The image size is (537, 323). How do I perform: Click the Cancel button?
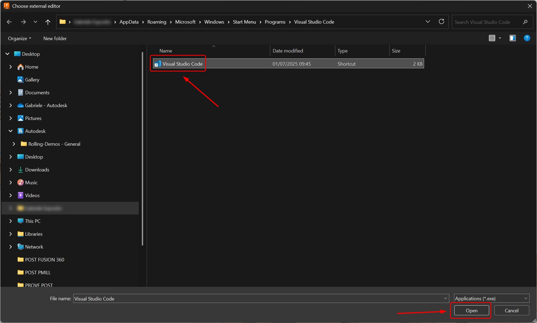tap(511, 310)
